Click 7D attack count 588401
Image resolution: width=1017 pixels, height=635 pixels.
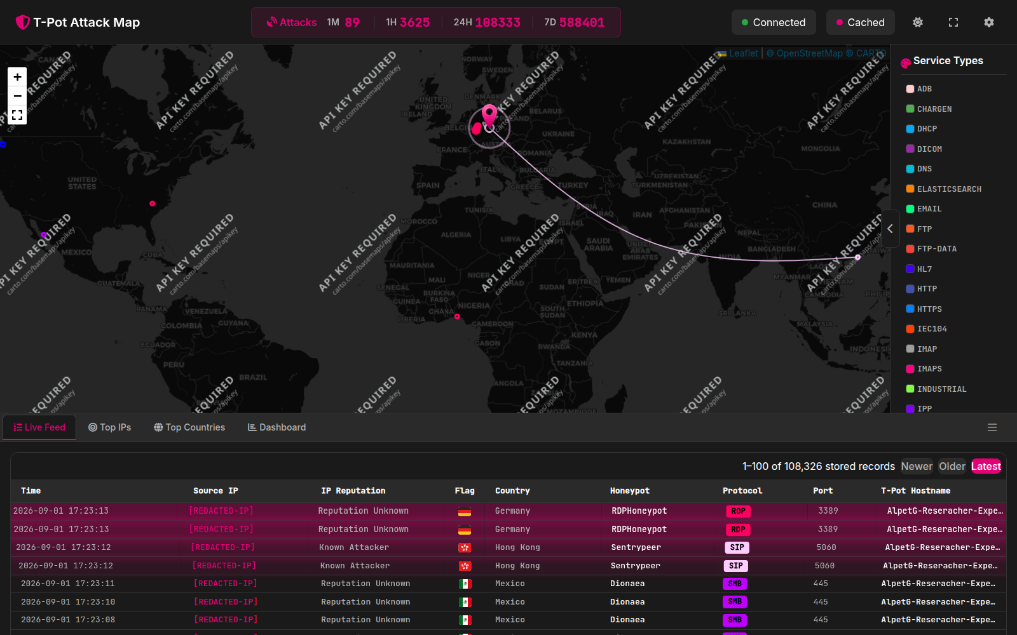(582, 22)
